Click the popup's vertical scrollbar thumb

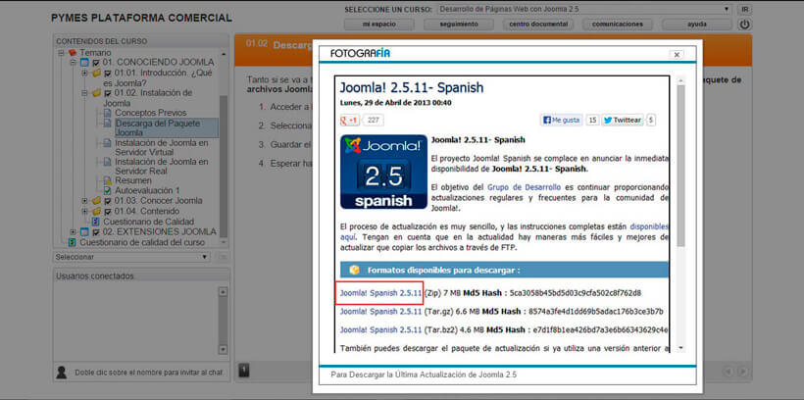[x=680, y=165]
